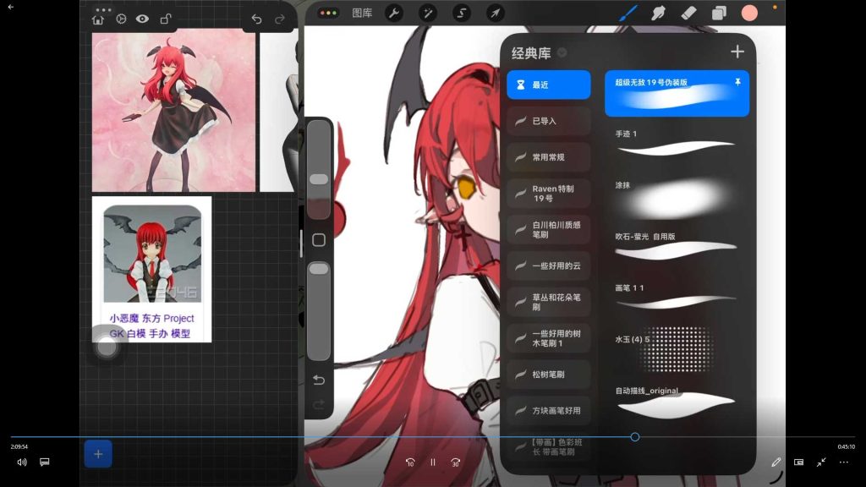Open the subtitles captions icon

click(45, 462)
